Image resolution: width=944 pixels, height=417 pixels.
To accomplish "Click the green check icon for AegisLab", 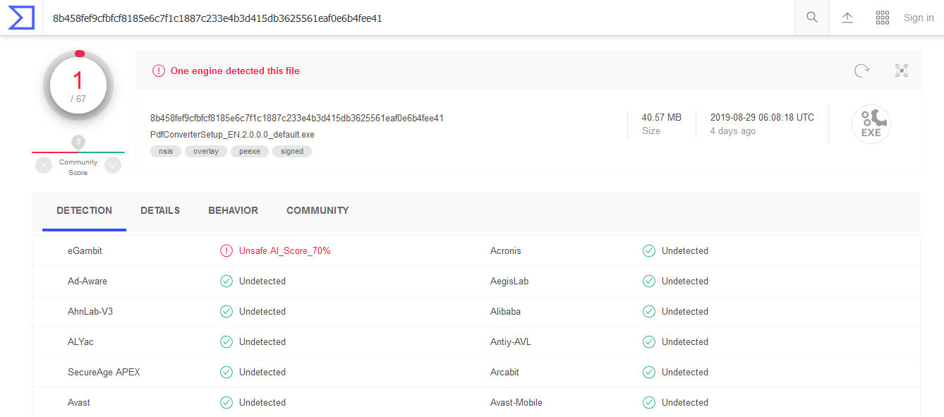I will (x=648, y=281).
